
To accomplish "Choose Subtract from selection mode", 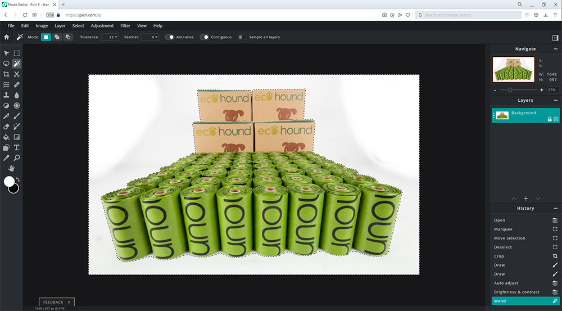I will (x=68, y=37).
